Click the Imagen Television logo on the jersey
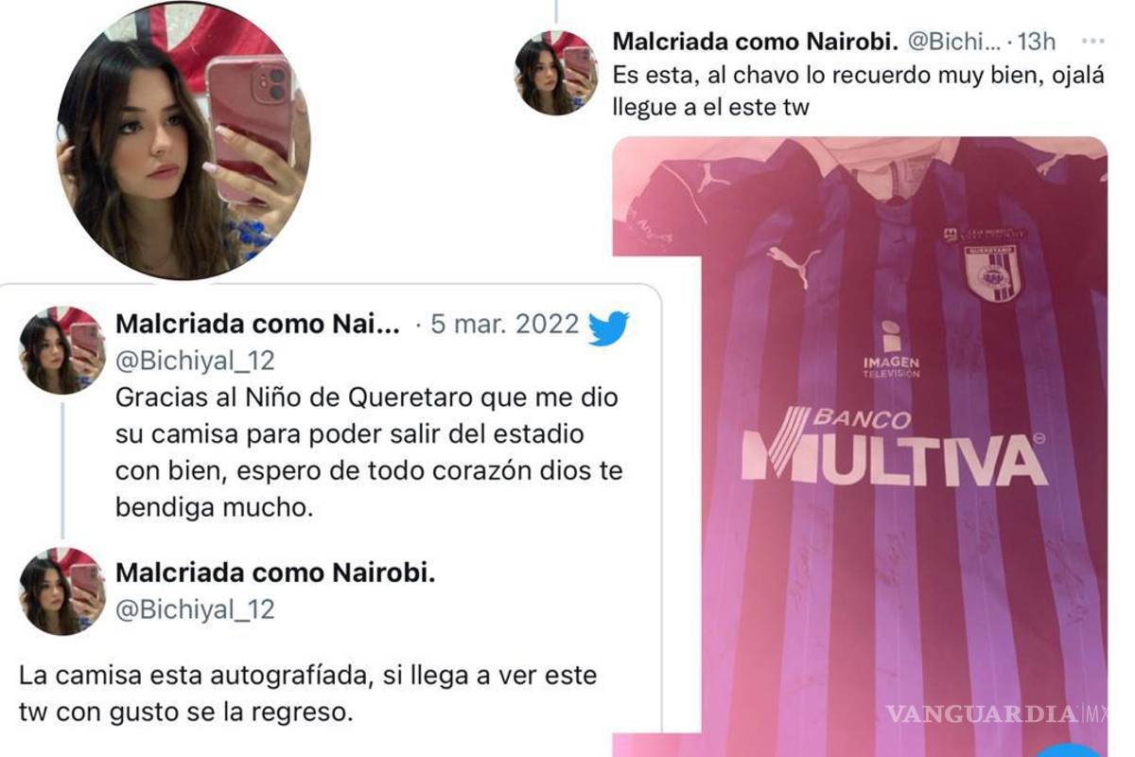1135x757 pixels. (x=890, y=350)
